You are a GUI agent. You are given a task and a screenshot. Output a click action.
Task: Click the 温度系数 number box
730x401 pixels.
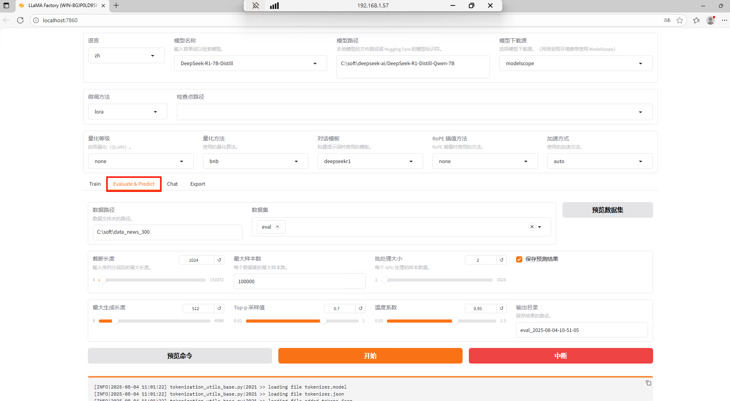[481, 309]
